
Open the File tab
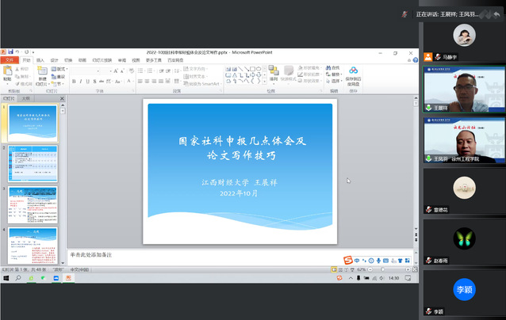click(x=9, y=59)
